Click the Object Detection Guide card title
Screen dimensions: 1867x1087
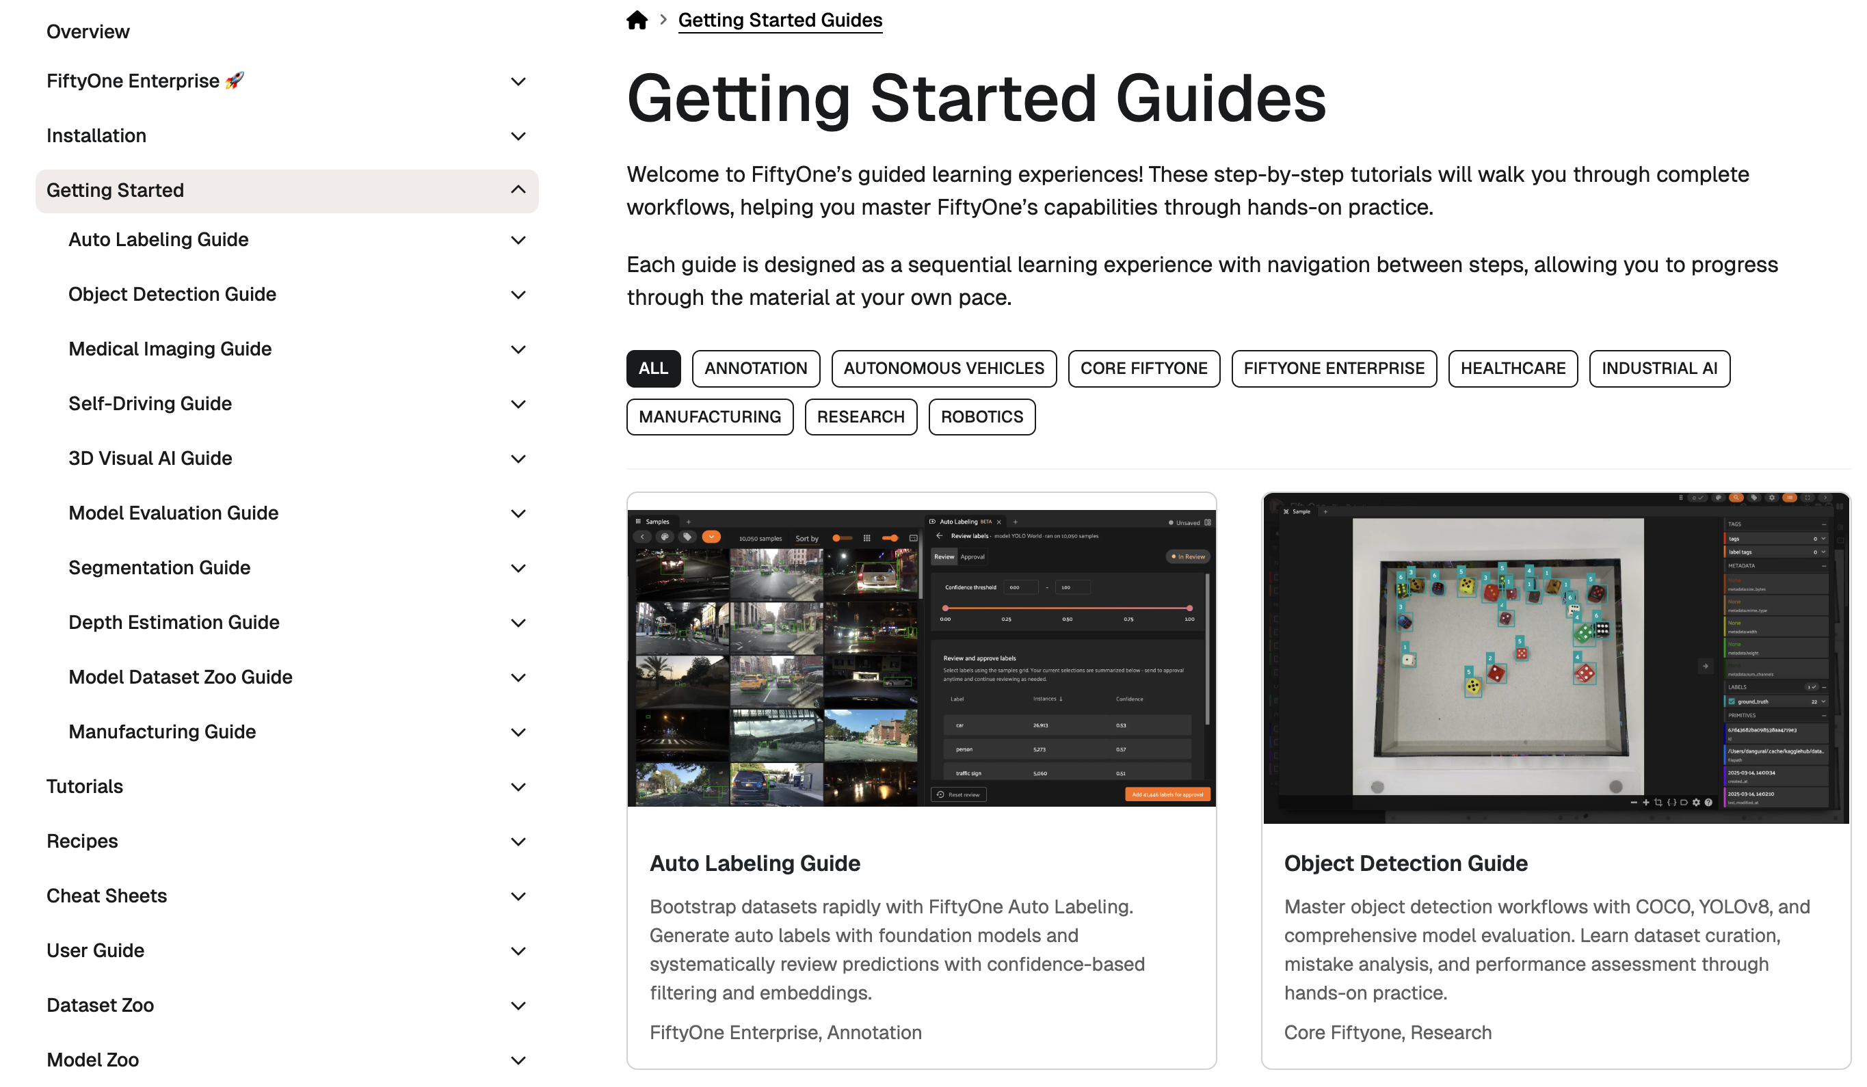click(1405, 864)
